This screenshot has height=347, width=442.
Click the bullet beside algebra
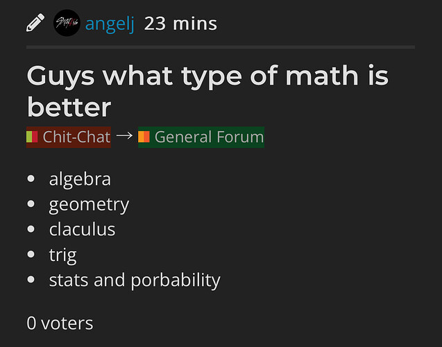click(x=31, y=178)
